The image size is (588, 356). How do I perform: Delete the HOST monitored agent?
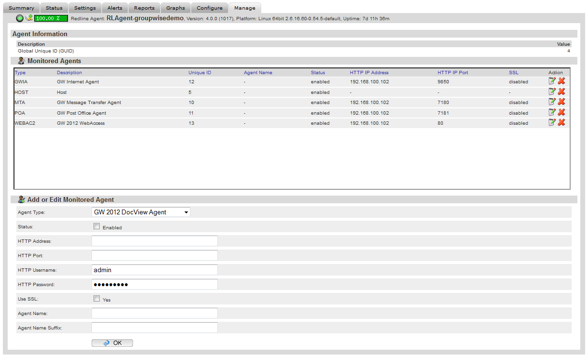point(561,92)
